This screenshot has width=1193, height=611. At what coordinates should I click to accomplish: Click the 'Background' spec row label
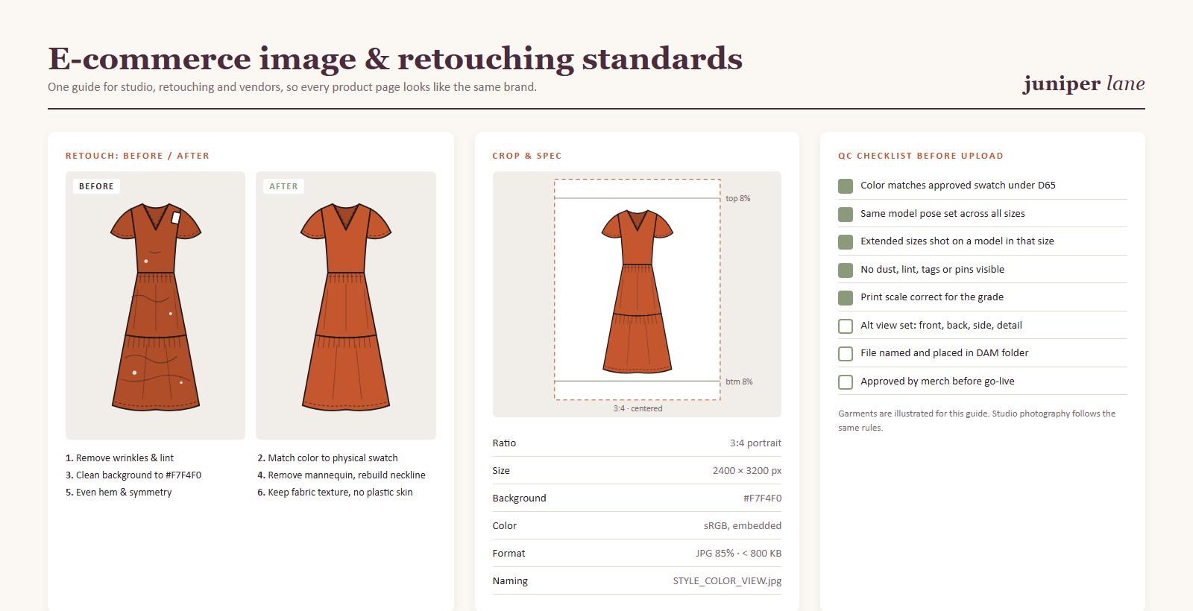519,498
